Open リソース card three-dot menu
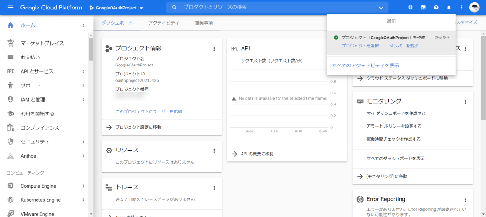 point(214,151)
